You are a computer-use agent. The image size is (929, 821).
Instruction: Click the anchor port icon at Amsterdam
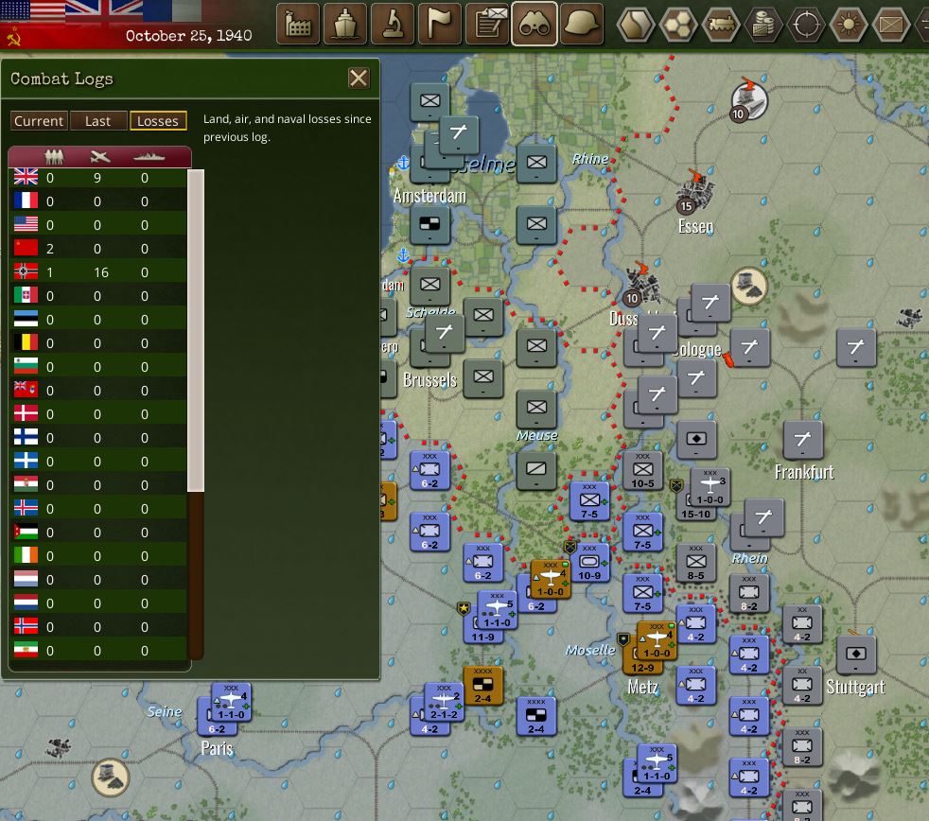coord(403,161)
